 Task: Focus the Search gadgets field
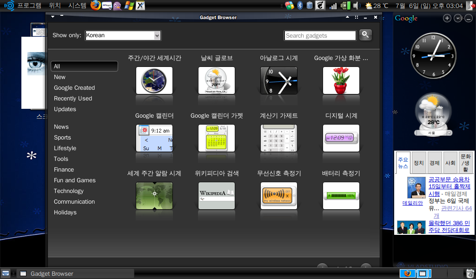(320, 35)
